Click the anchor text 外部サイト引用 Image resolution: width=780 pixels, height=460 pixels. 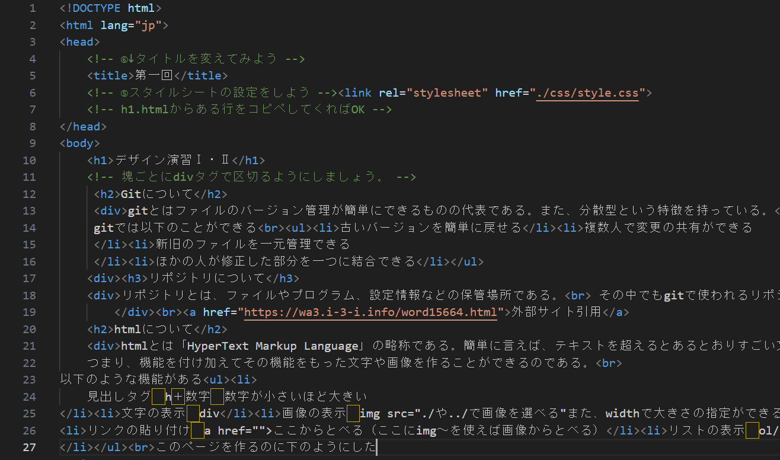click(555, 312)
